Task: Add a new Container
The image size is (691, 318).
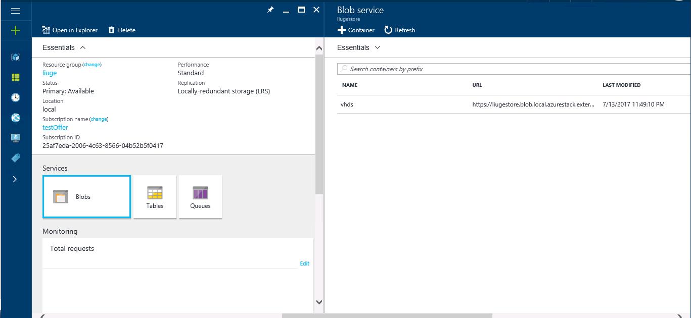Action: [x=356, y=30]
